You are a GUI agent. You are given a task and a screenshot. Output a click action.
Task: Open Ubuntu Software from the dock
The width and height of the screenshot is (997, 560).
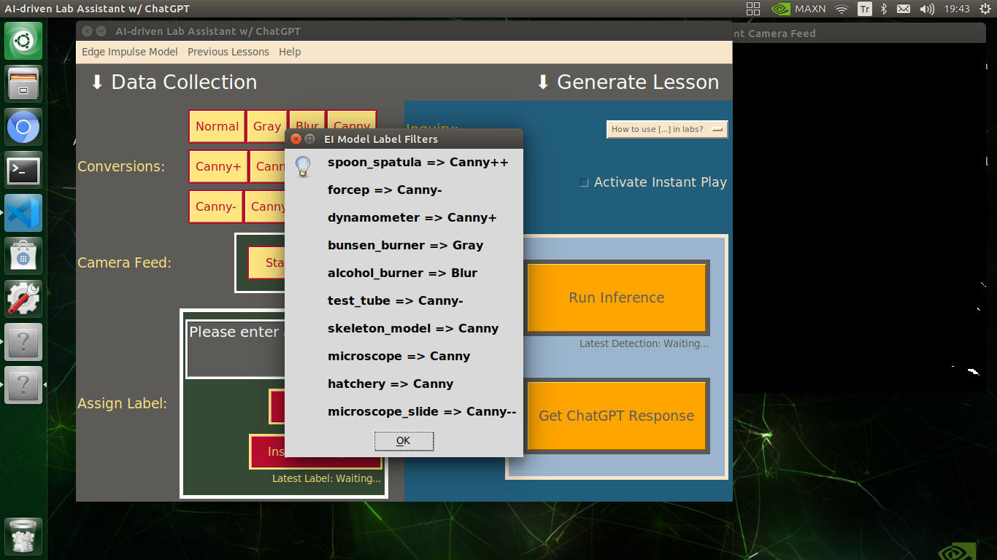pyautogui.click(x=23, y=257)
